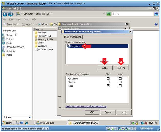This screenshot has height=132, width=161.
Task: Check Deny for Change permission
Action: tap(120, 82)
